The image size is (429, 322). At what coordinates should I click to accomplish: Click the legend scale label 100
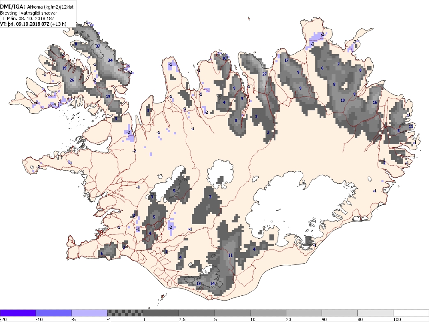click(397, 319)
